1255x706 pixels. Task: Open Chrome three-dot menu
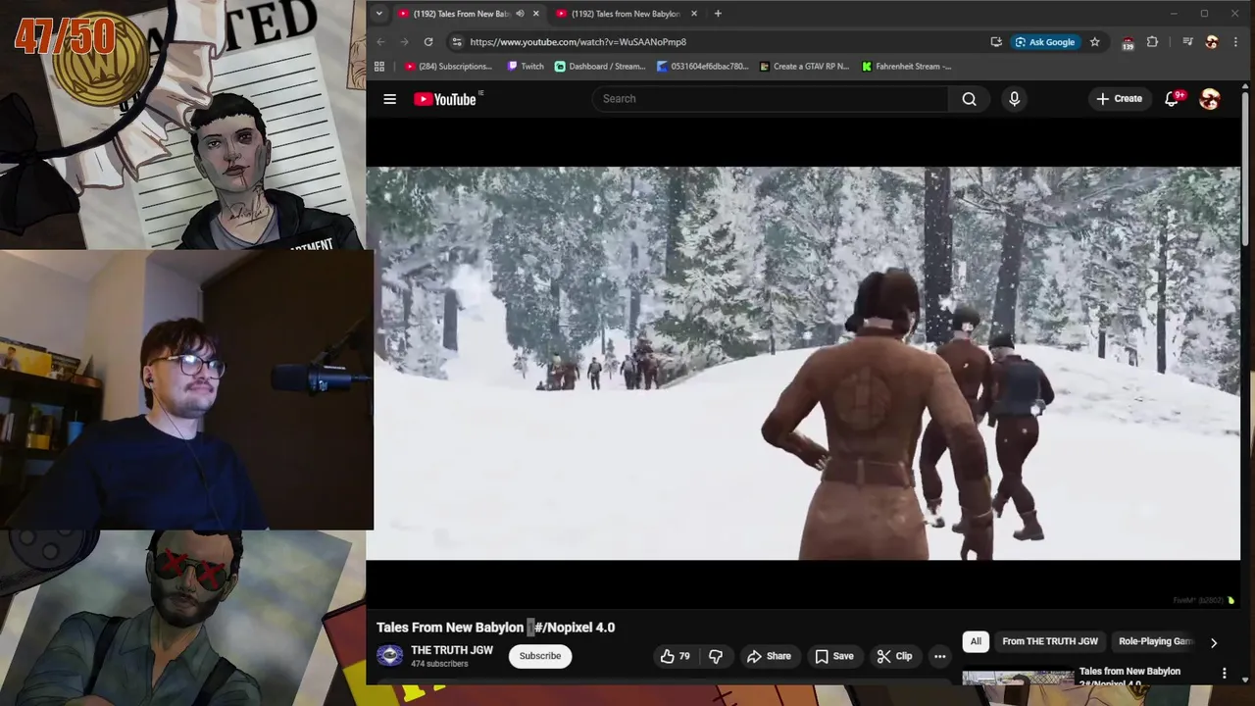(x=1235, y=42)
